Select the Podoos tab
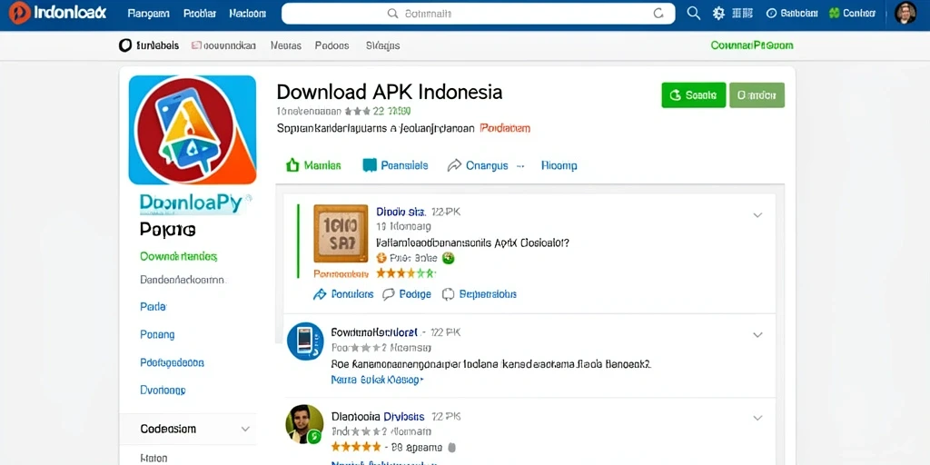930x465 pixels. tap(332, 45)
